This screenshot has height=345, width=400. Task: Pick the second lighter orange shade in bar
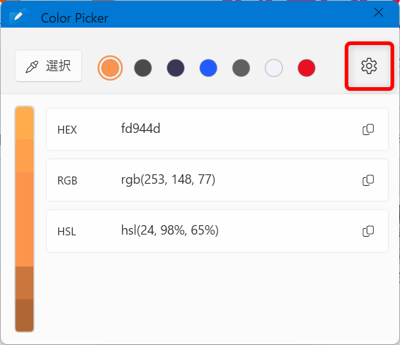(25, 156)
